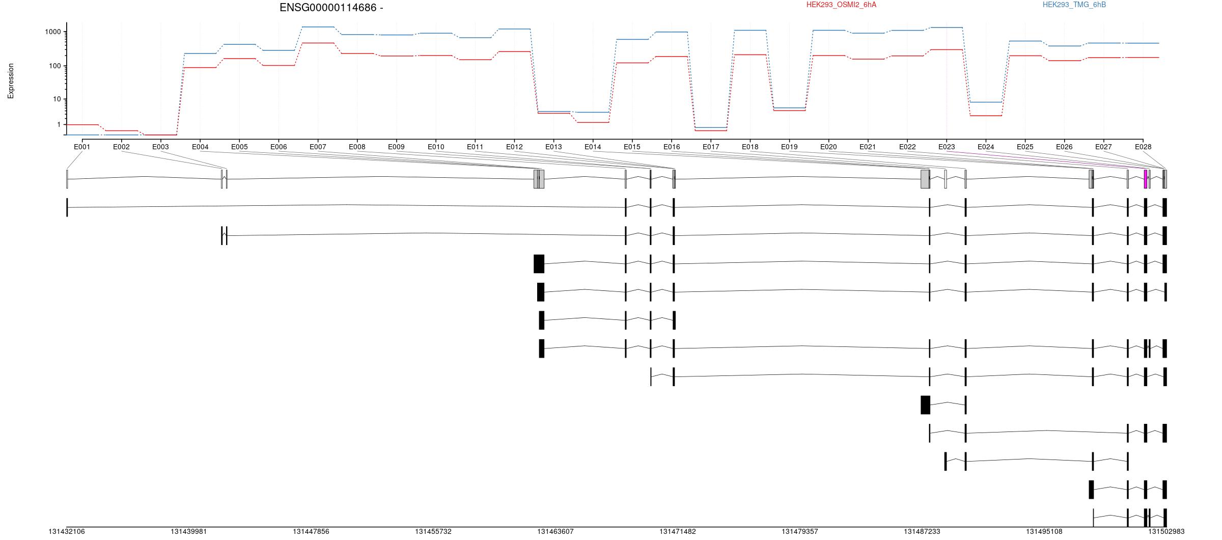
Task: Click exon label E023
Action: tap(947, 147)
